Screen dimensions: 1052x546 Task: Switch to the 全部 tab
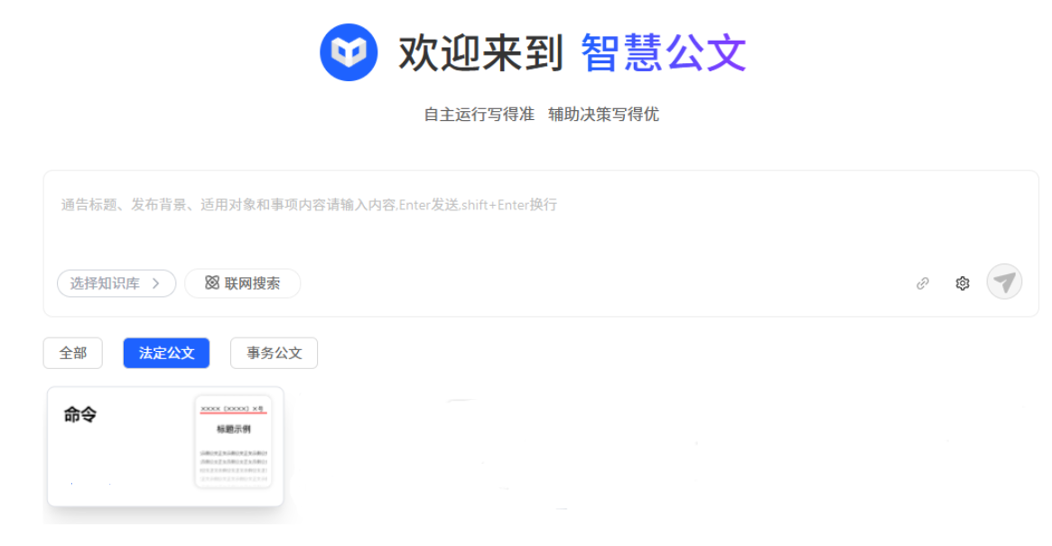[73, 353]
